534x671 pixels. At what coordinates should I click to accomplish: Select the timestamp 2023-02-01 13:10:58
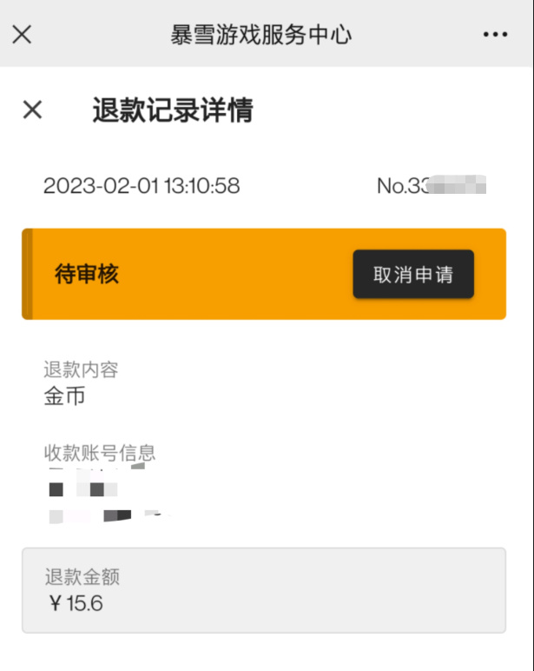pos(142,186)
